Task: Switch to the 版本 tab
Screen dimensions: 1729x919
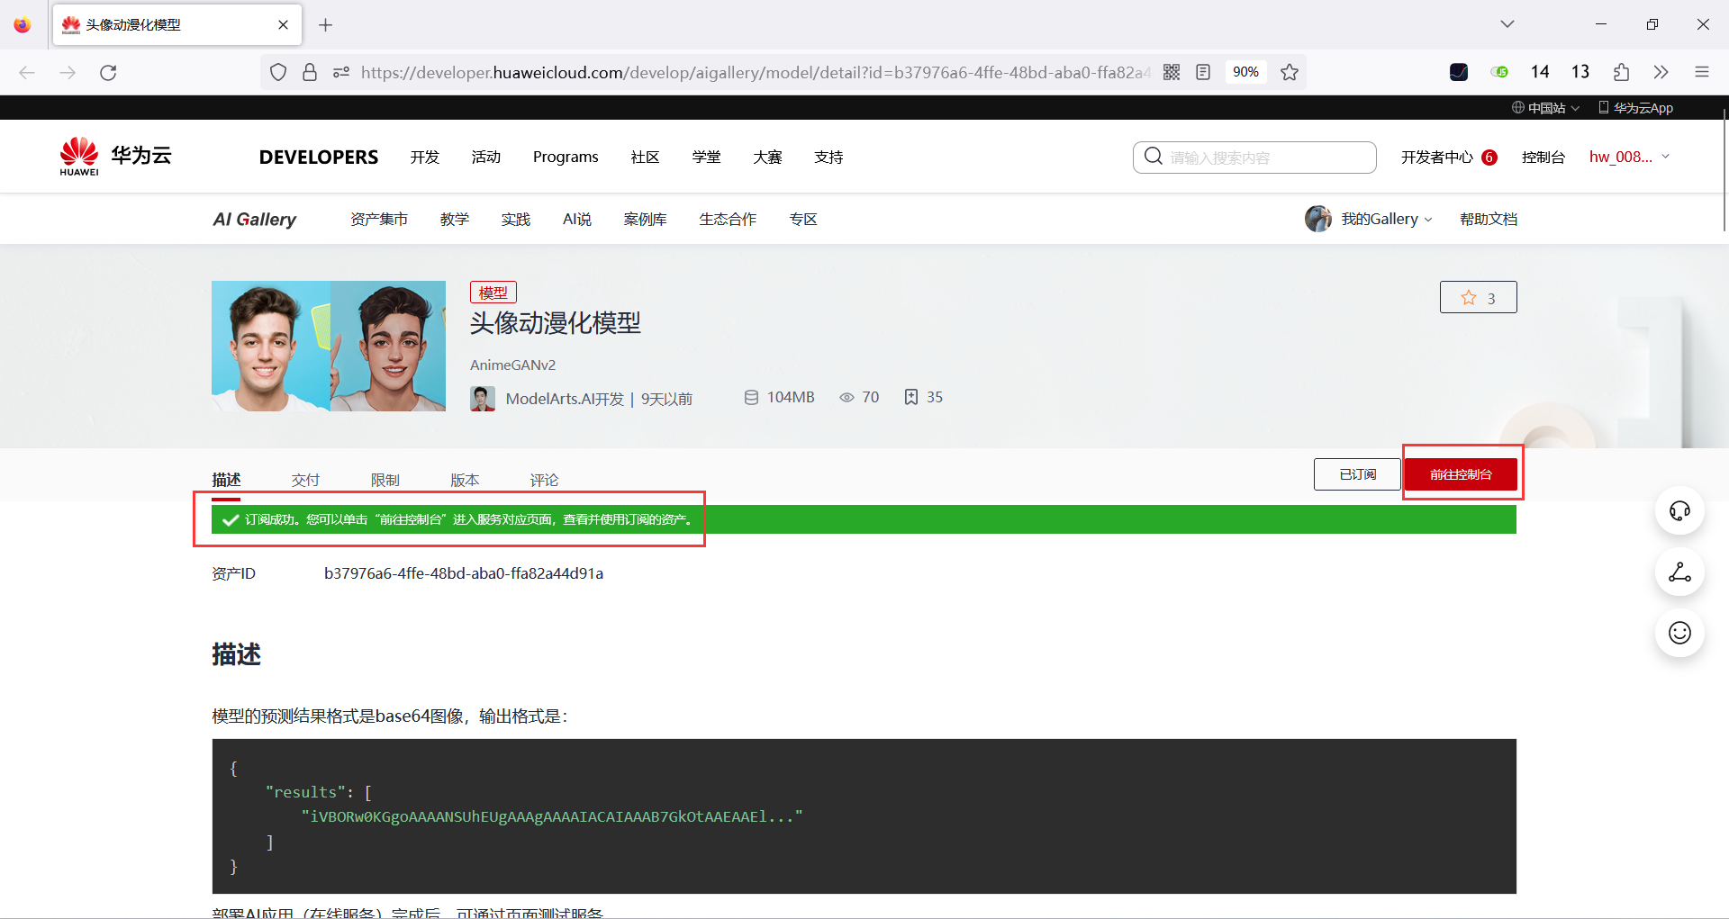Action: [465, 480]
